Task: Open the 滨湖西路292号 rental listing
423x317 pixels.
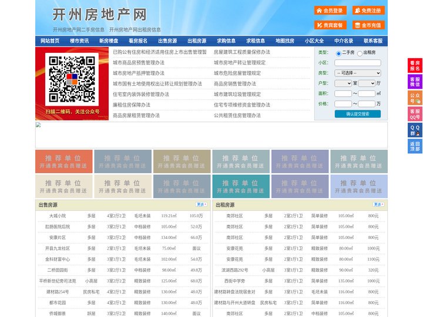Action: 234,270
